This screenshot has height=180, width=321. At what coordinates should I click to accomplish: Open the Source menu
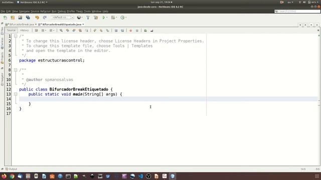click(35, 11)
